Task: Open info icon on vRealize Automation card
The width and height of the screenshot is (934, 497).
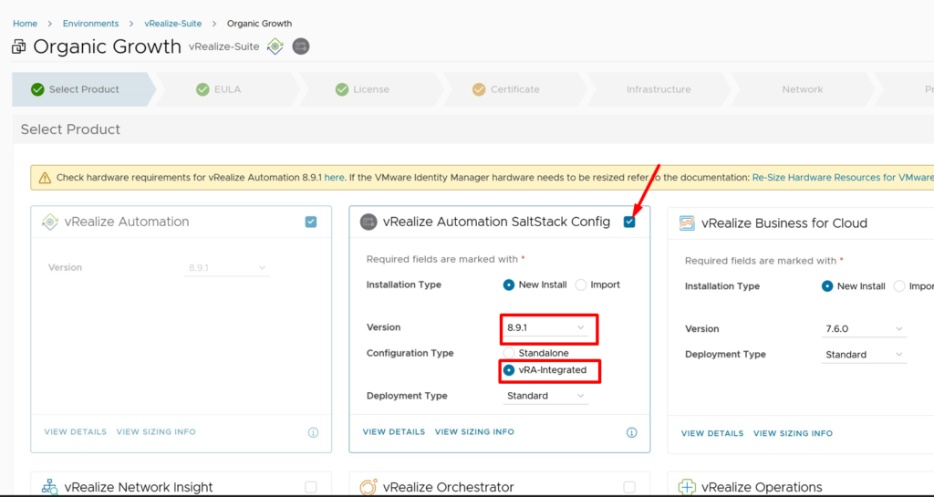Action: point(314,433)
